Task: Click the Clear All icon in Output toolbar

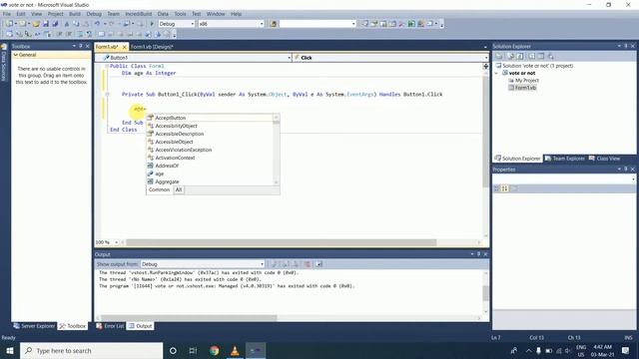Action: (x=308, y=264)
